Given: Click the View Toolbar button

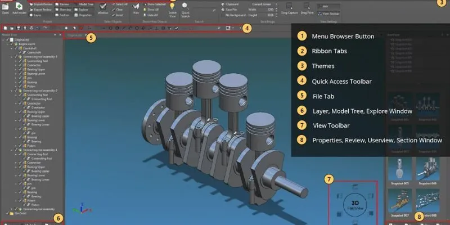Looking at the screenshot, I should point(330,13).
